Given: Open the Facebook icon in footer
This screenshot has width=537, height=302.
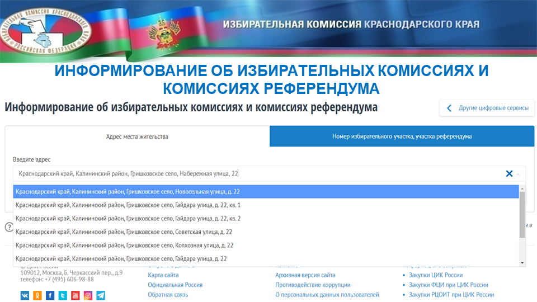Looking at the screenshot, I should [50, 295].
